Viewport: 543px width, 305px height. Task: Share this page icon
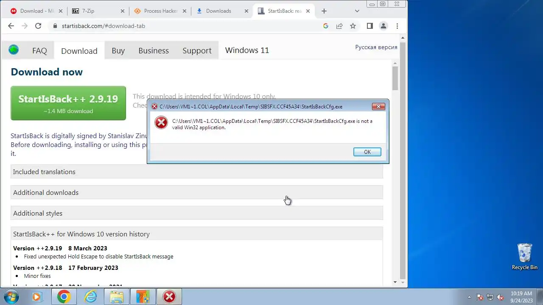click(x=339, y=26)
